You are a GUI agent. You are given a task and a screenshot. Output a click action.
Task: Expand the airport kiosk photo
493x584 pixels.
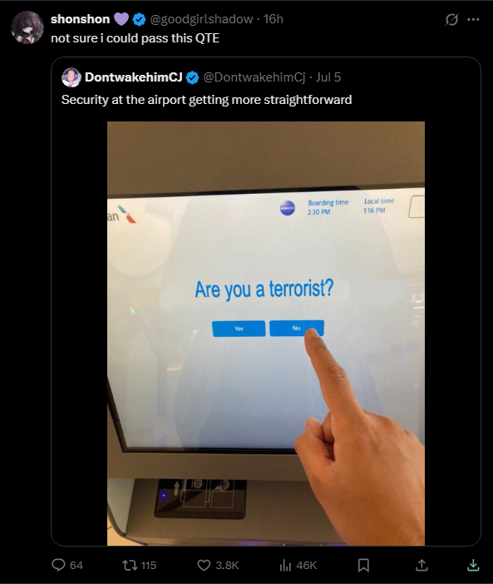pyautogui.click(x=266, y=334)
